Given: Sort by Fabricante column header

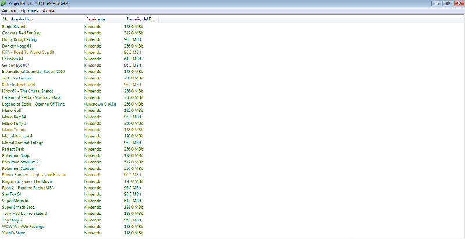Looking at the screenshot, I should pos(104,19).
